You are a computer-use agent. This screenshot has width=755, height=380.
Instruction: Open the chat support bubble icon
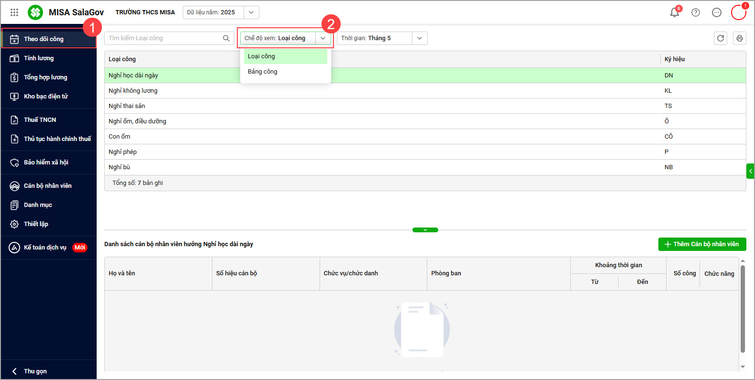point(717,12)
